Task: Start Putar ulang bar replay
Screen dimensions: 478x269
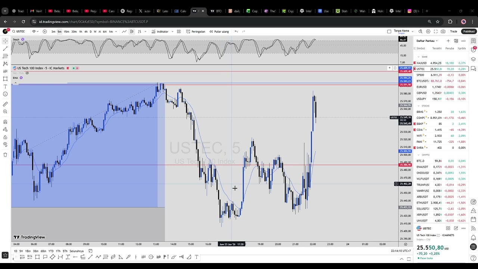Action: (219, 31)
